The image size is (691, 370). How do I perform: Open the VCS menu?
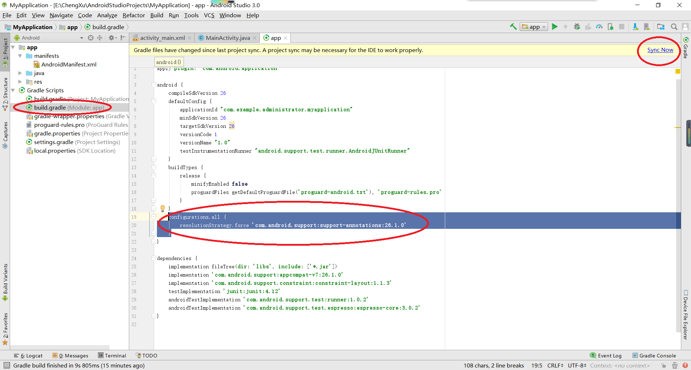point(209,15)
